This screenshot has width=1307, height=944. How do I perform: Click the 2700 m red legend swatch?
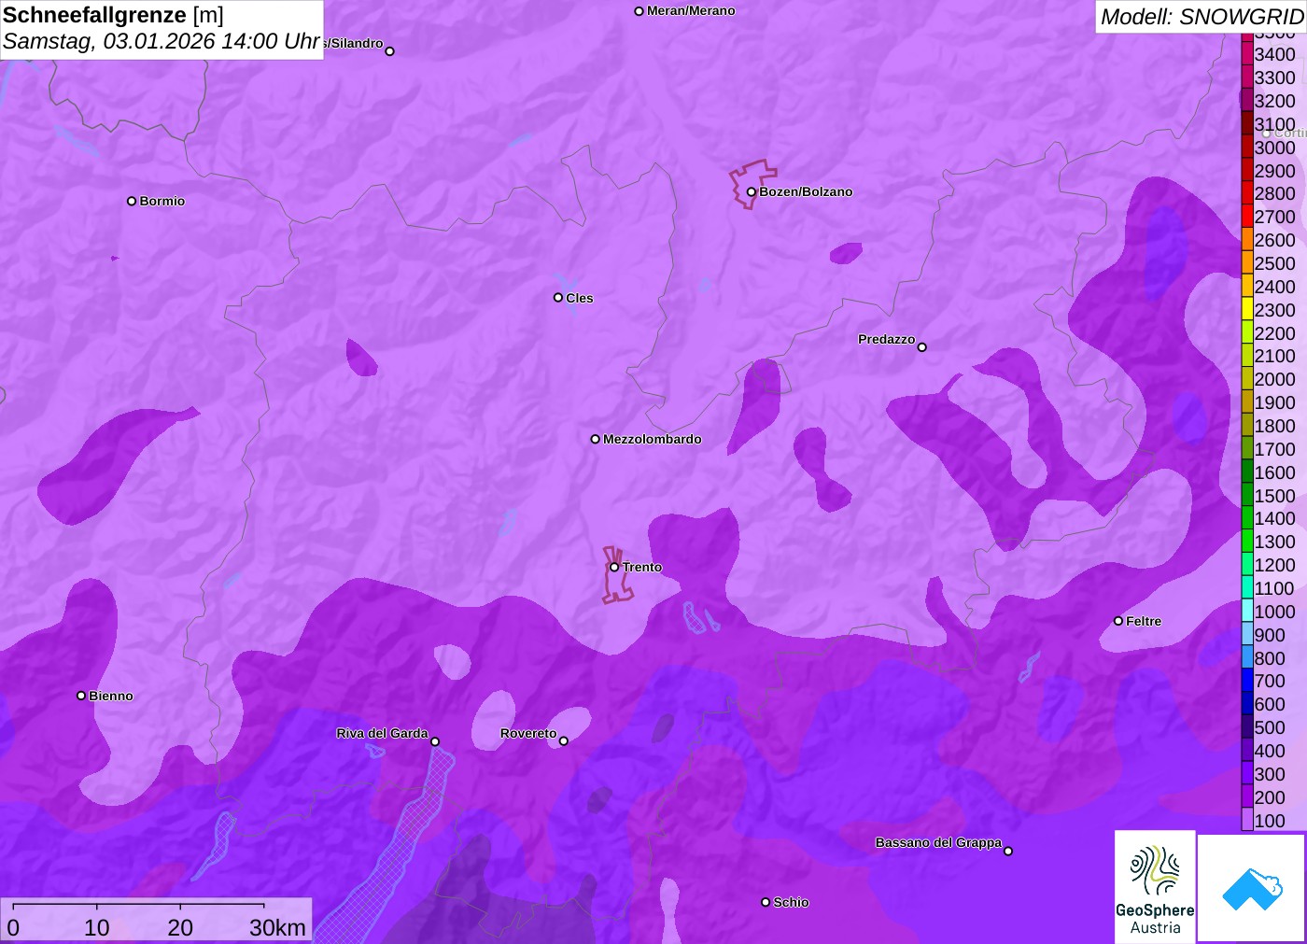click(x=1247, y=216)
